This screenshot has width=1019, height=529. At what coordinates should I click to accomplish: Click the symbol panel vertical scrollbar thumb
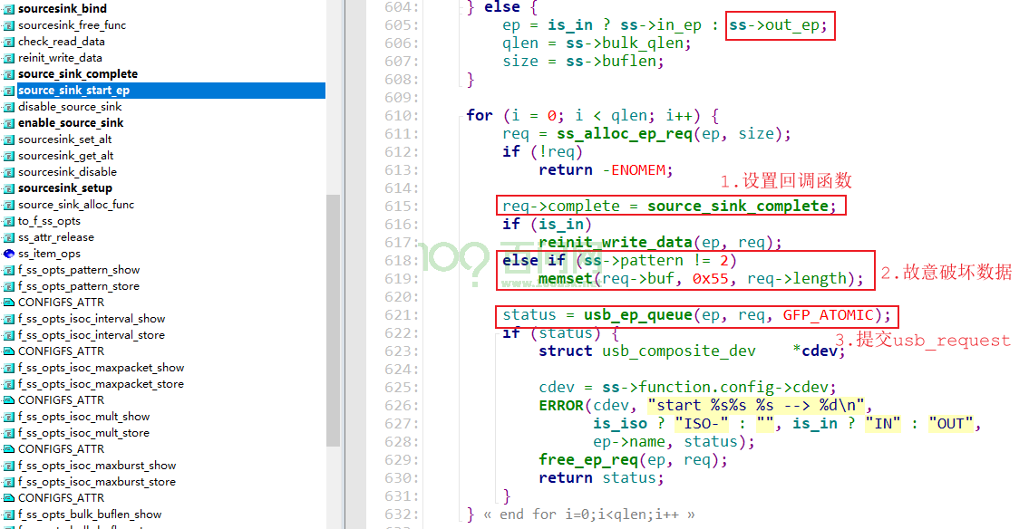click(x=333, y=320)
